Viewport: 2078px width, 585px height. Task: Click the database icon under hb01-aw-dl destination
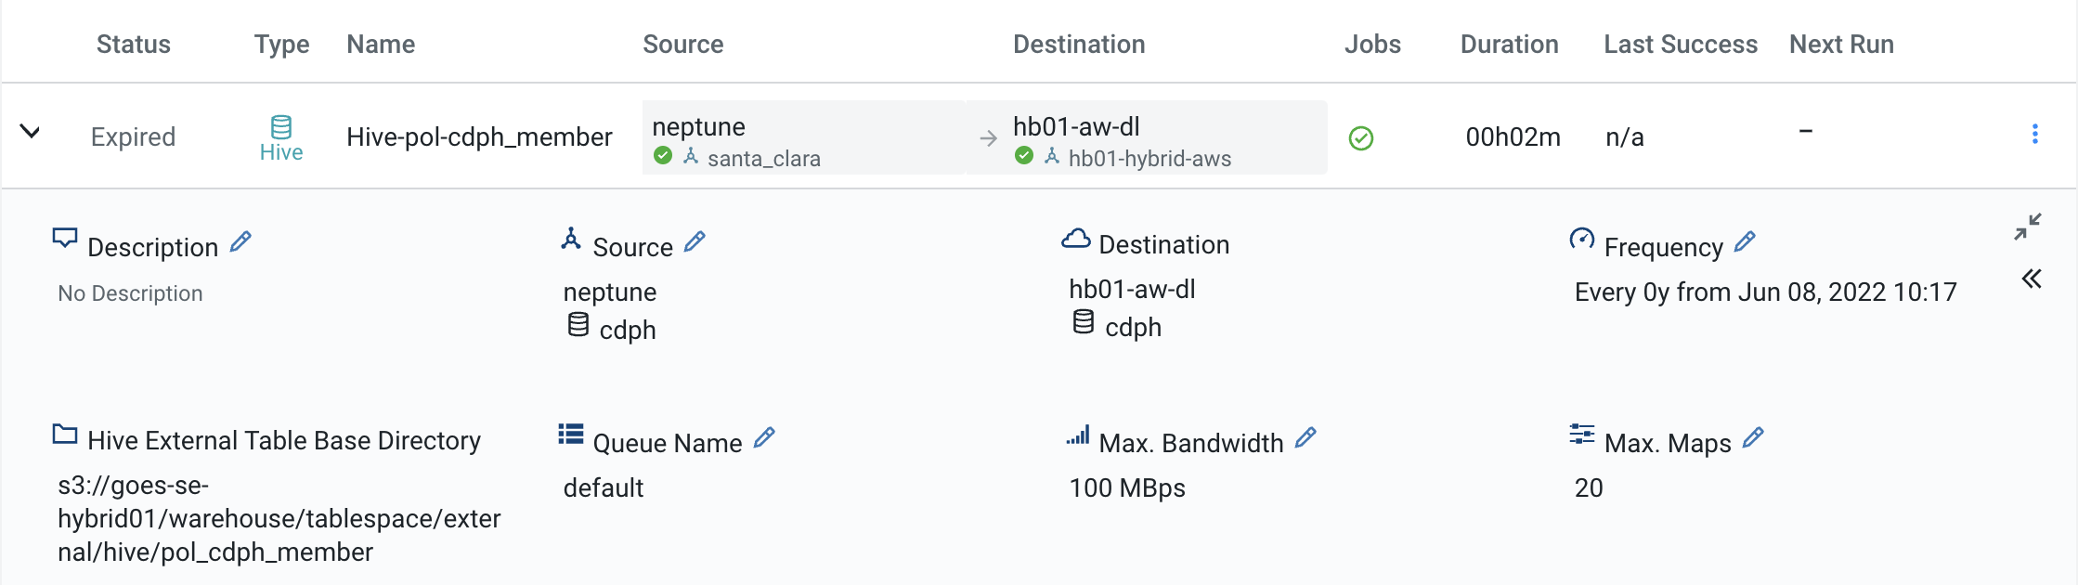pyautogui.click(x=1084, y=325)
